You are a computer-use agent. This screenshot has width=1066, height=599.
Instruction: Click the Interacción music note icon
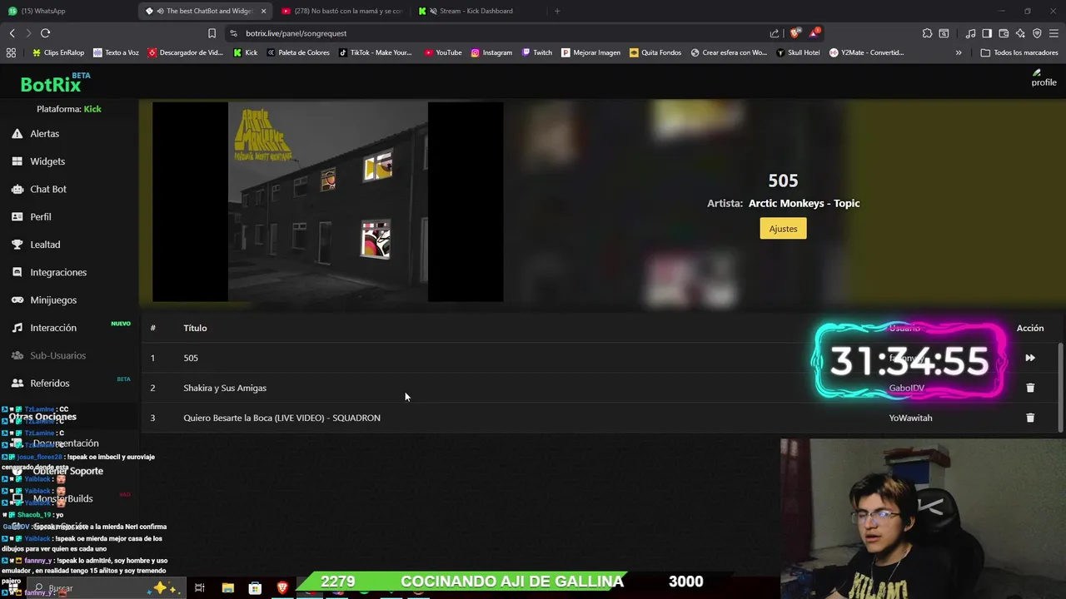(x=17, y=328)
